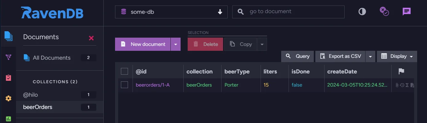This screenshot has width=427, height=123.
Task: Click the collection column header
Action: [x=199, y=71]
